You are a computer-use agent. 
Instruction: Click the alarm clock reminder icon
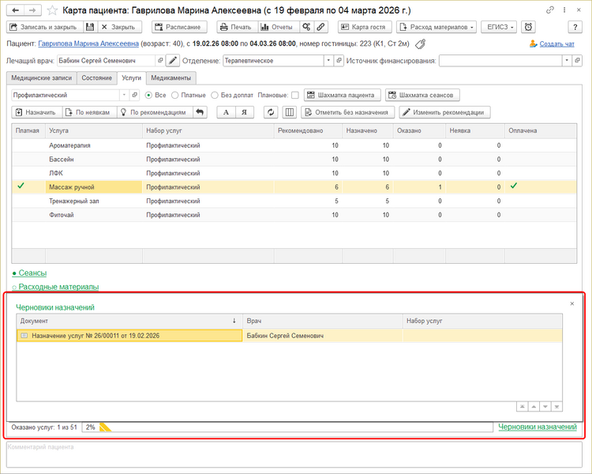(528, 26)
